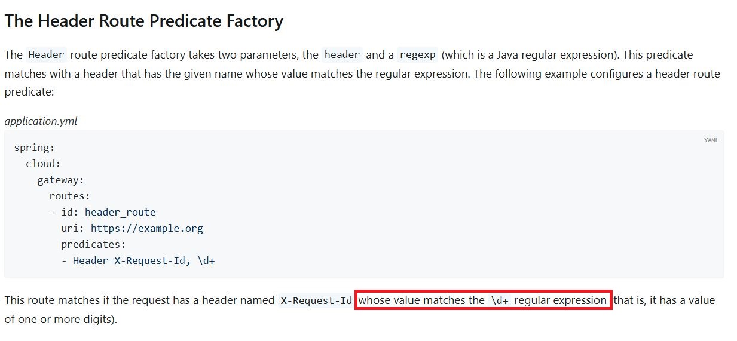Image resolution: width=737 pixels, height=341 pixels.
Task: Click "whose value matches the" in the red box
Action: (x=421, y=300)
